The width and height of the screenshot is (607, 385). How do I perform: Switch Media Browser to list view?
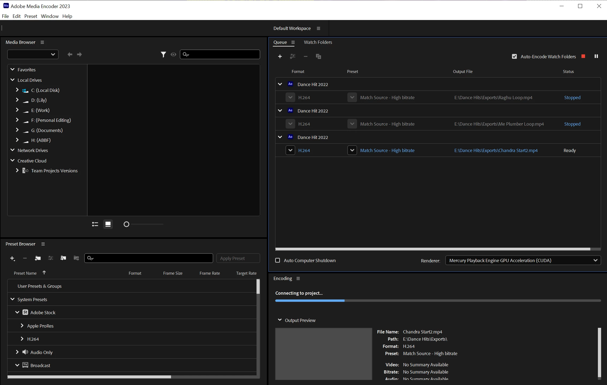pyautogui.click(x=95, y=224)
